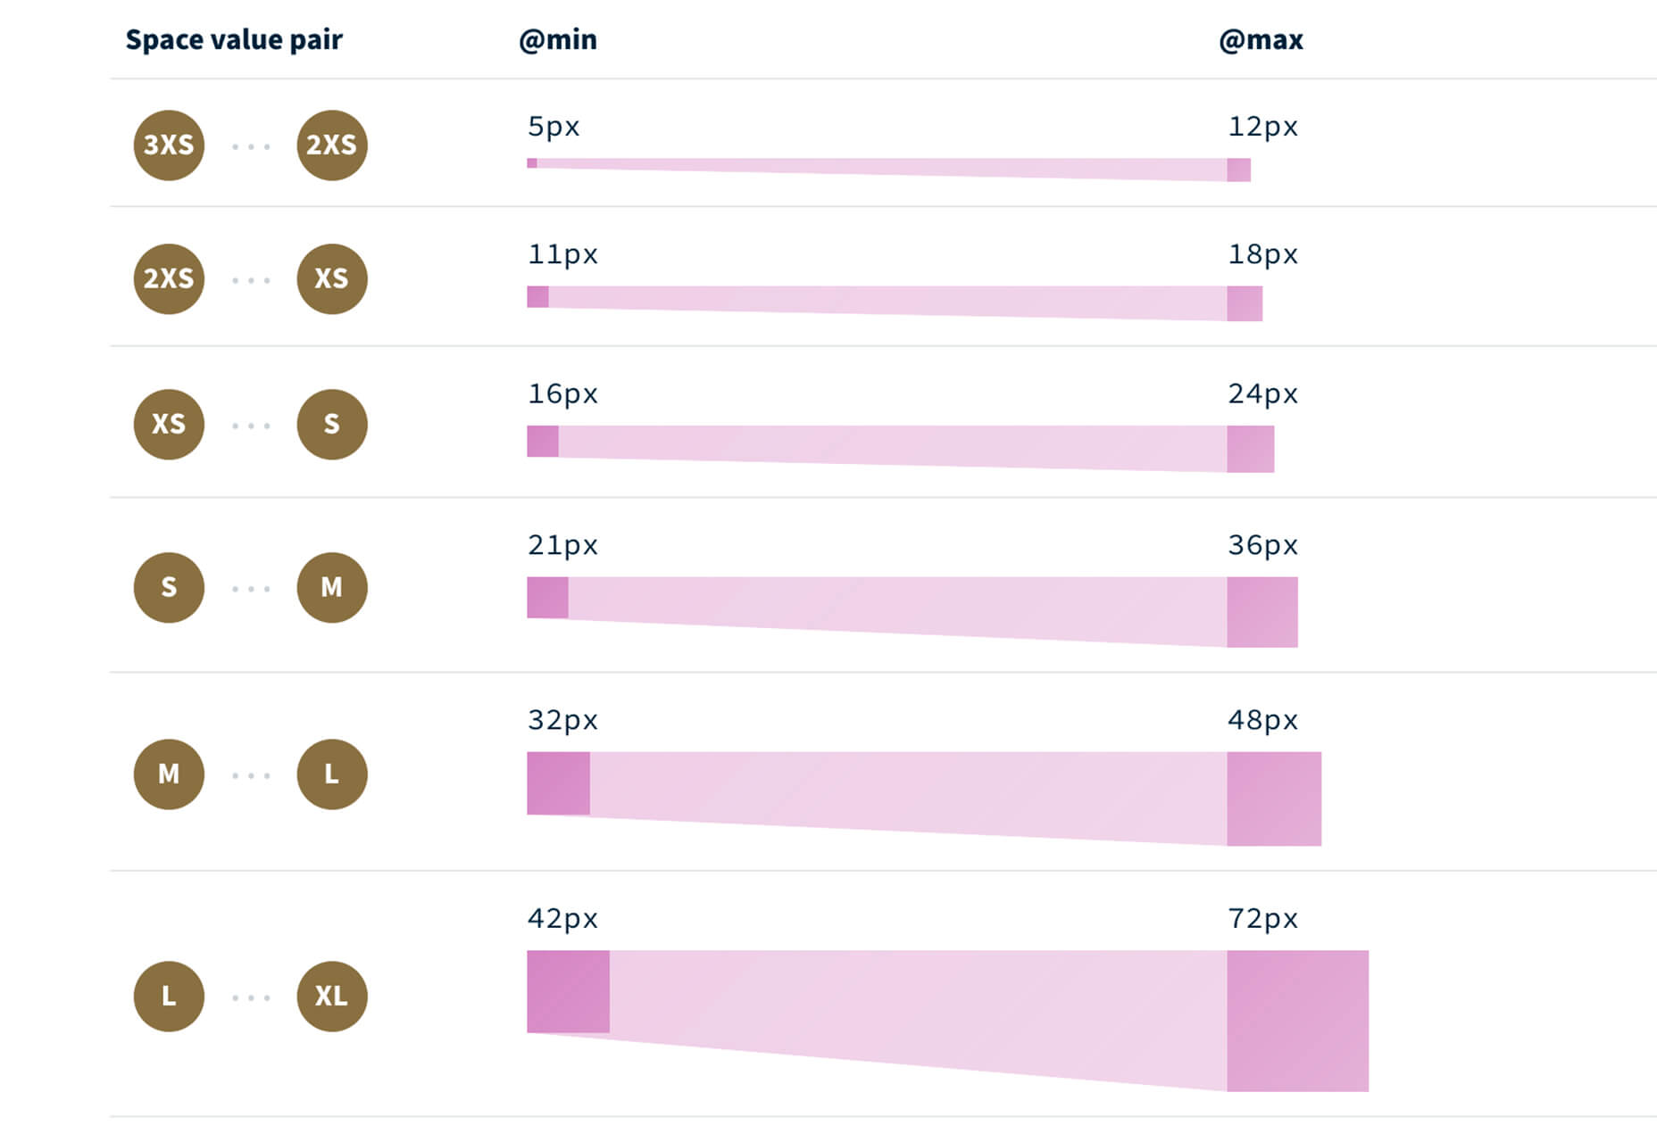Screen dimensions: 1657x1142
Task: Click the @max column header
Action: [x=1261, y=40]
